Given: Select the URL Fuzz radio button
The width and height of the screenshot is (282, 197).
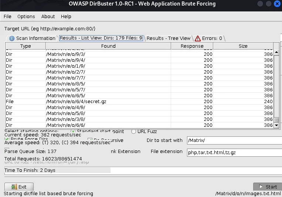Looking at the screenshot, I should 133,132.
